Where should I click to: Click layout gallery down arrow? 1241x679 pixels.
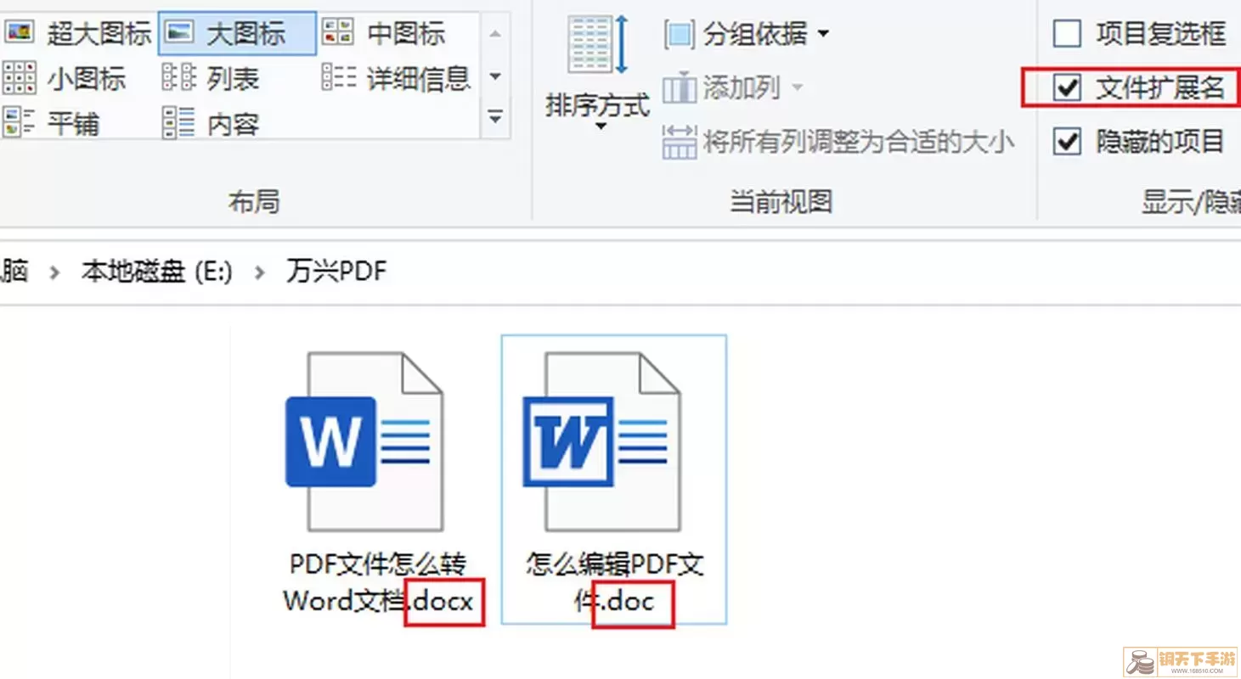(x=495, y=76)
